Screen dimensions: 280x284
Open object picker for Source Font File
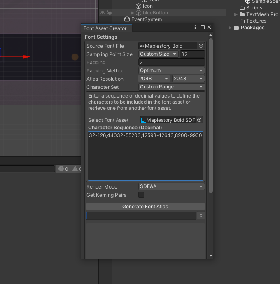pyautogui.click(x=201, y=46)
